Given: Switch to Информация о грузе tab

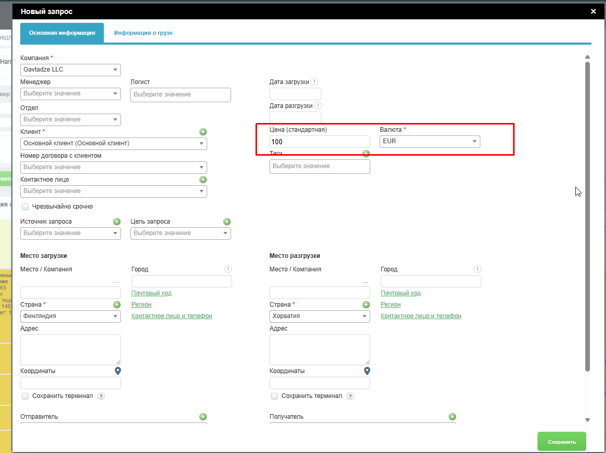Looking at the screenshot, I should click(143, 33).
